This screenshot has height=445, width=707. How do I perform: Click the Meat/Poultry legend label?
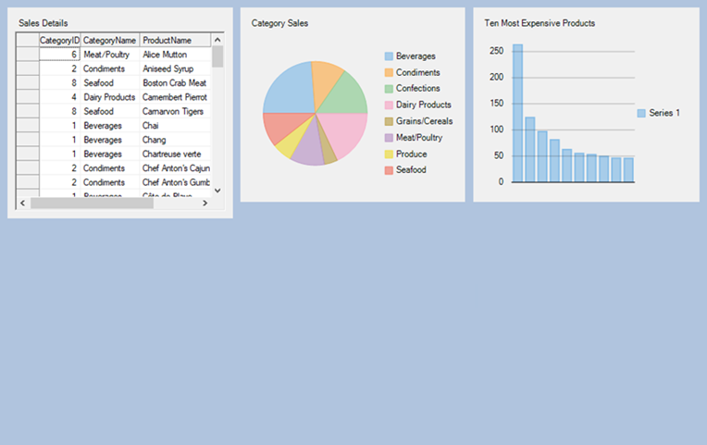point(419,138)
